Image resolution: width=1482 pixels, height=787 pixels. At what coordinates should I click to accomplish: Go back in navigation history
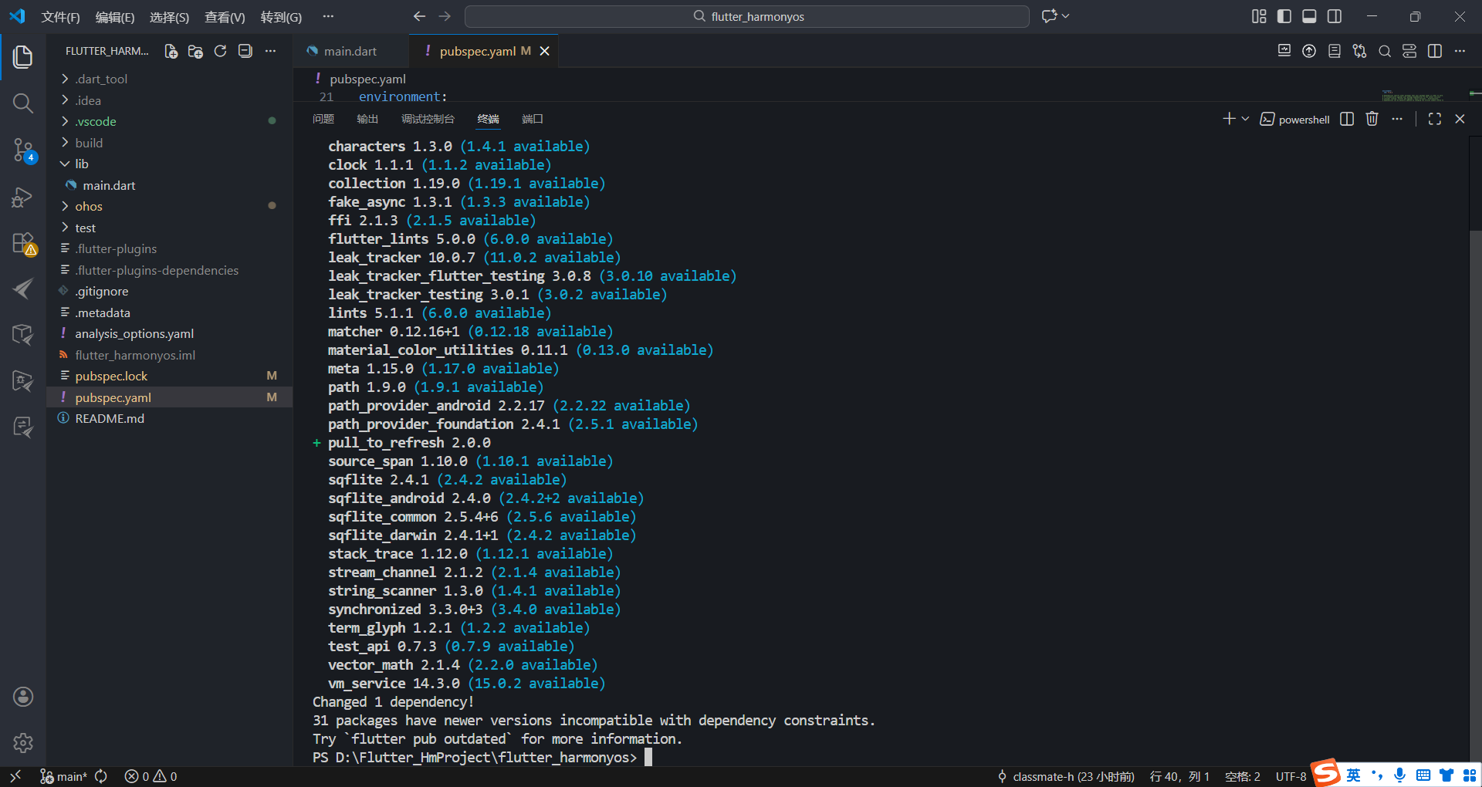pos(419,16)
